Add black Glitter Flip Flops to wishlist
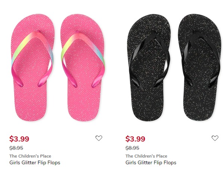 click(x=215, y=138)
